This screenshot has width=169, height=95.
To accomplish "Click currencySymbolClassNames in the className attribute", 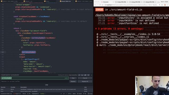I will 43,38.
